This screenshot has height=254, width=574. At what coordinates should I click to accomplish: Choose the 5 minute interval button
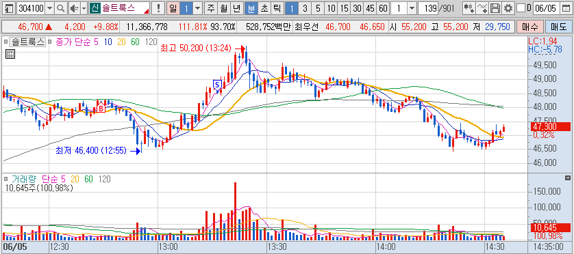(318, 8)
